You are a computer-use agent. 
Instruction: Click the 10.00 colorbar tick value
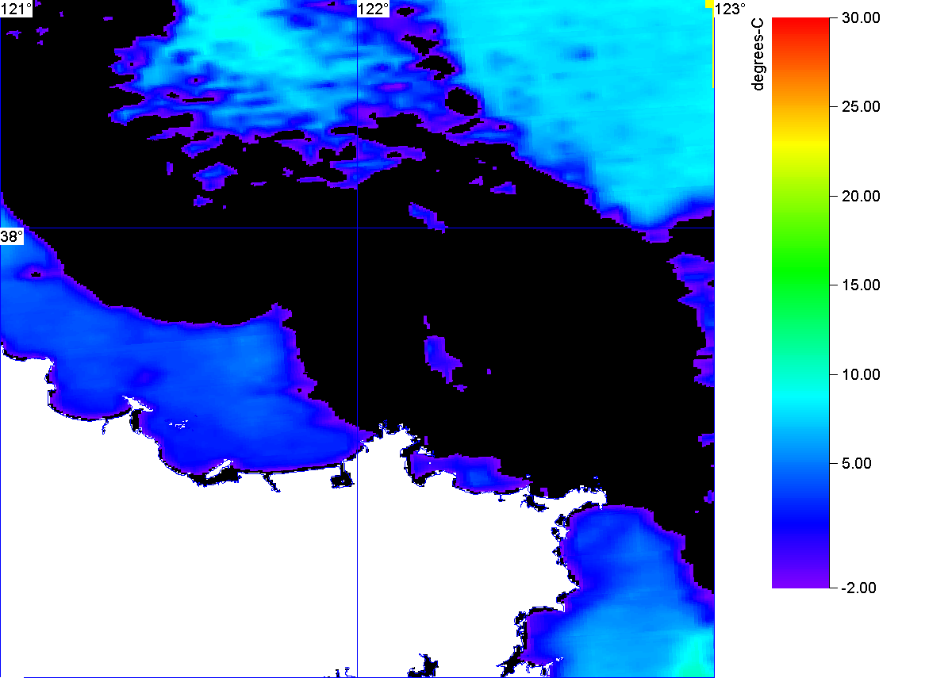(861, 374)
